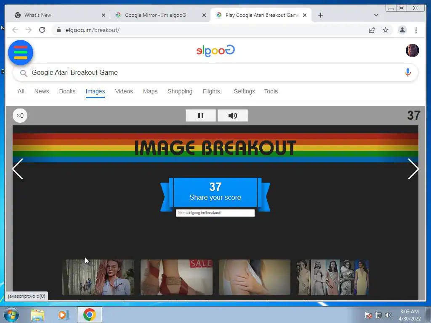Open the user avatar profile picture

tap(412, 50)
